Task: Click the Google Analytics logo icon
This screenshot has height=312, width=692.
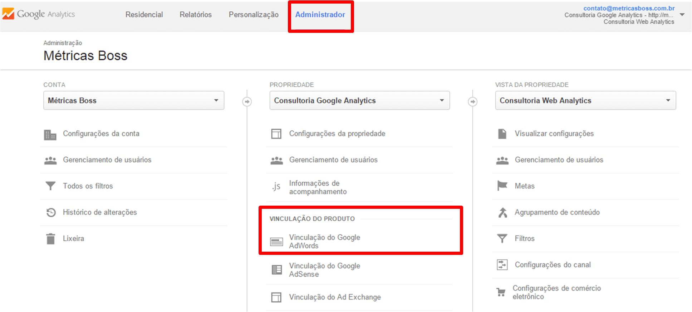Action: pos(8,14)
